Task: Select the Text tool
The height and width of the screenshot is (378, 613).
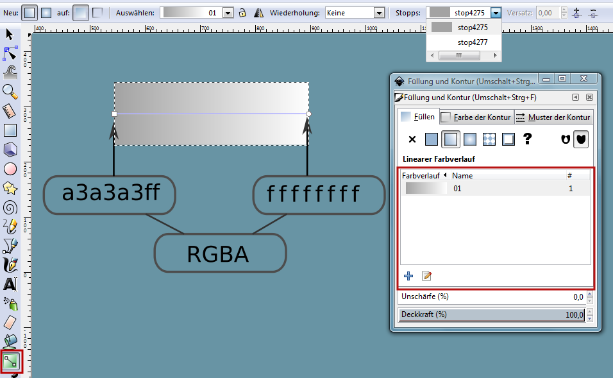Action: 10,284
